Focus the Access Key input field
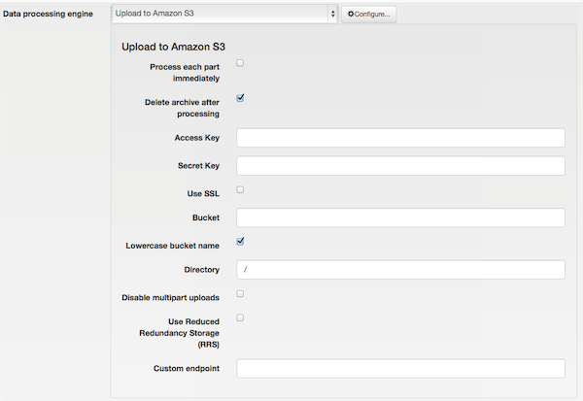The image size is (583, 401). tap(400, 138)
